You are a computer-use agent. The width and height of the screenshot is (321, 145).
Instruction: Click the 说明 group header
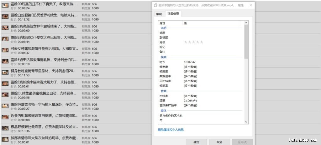(163, 28)
